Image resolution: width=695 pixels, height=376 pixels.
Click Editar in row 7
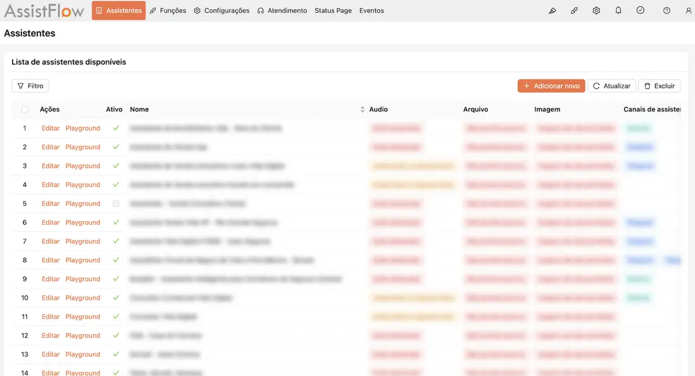(51, 241)
